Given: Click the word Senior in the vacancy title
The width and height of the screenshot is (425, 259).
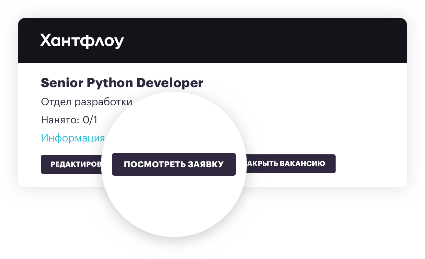Looking at the screenshot, I should tap(62, 83).
